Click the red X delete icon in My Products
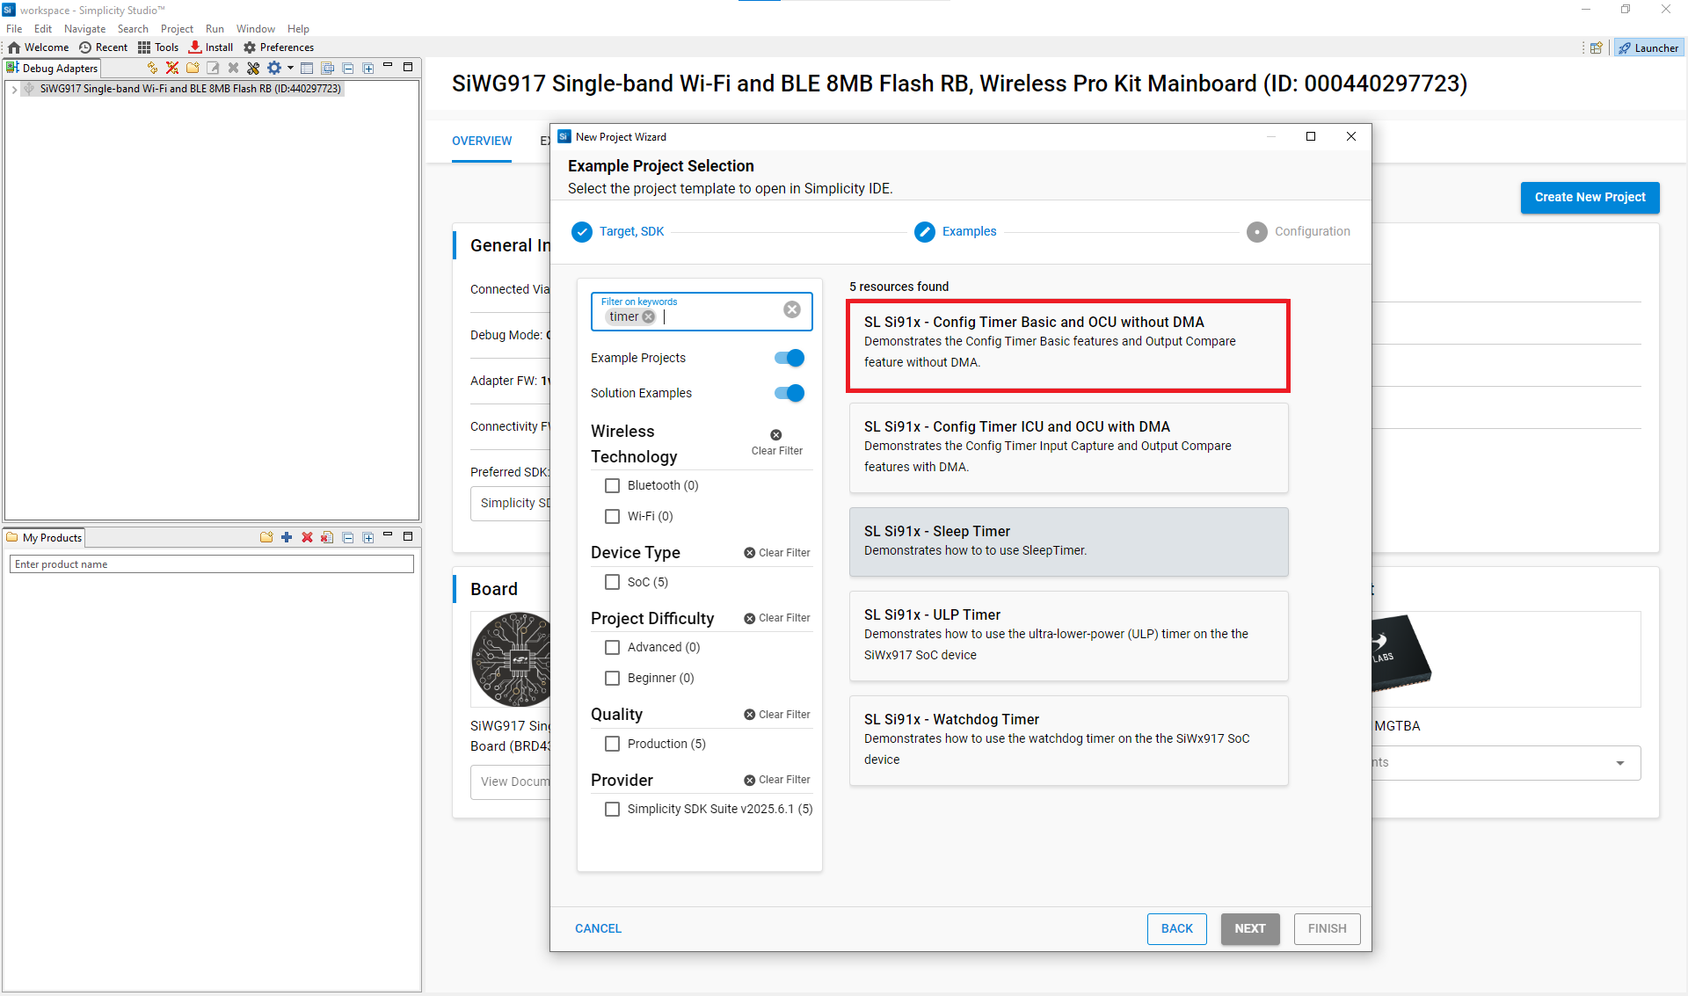This screenshot has width=1688, height=996. (307, 537)
